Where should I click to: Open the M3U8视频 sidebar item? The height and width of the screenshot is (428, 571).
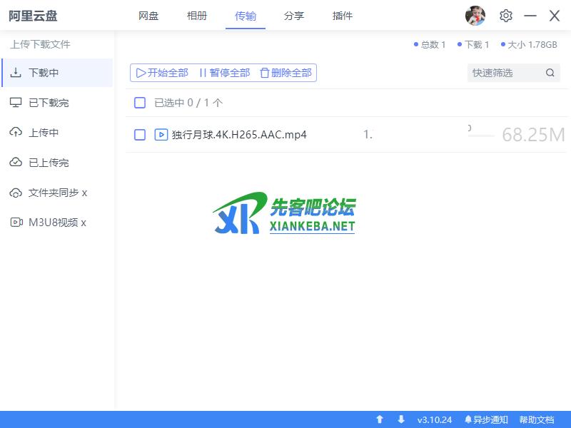click(57, 223)
